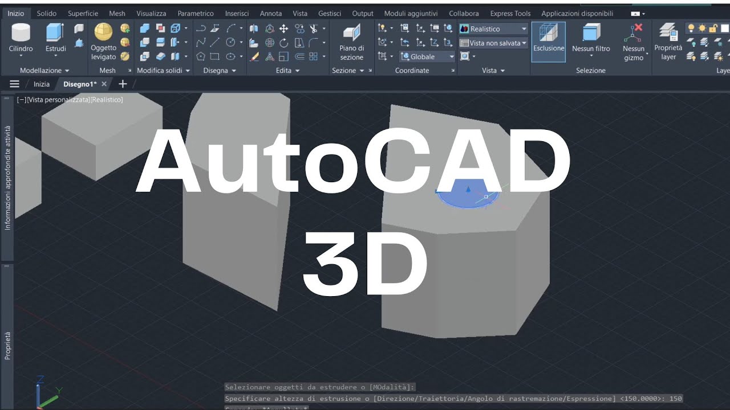Click the Move tool four-arrow icon
This screenshot has height=410, width=730.
283,28
